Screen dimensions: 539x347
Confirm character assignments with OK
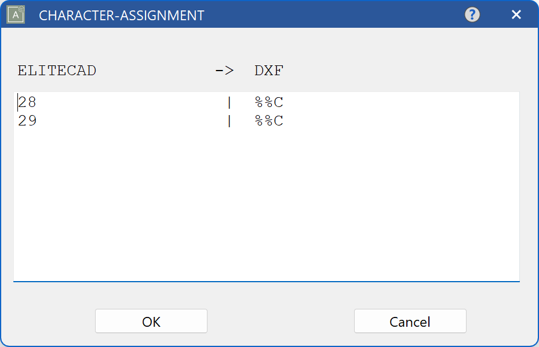pyautogui.click(x=151, y=321)
